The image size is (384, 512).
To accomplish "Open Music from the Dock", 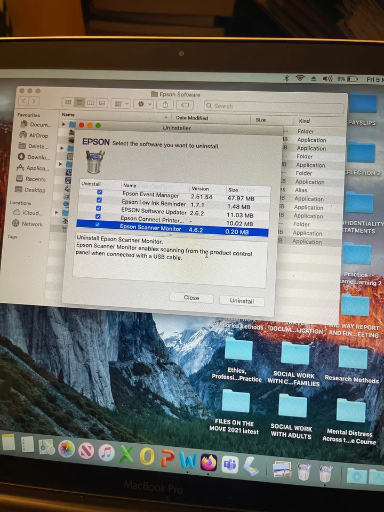I will 107,453.
